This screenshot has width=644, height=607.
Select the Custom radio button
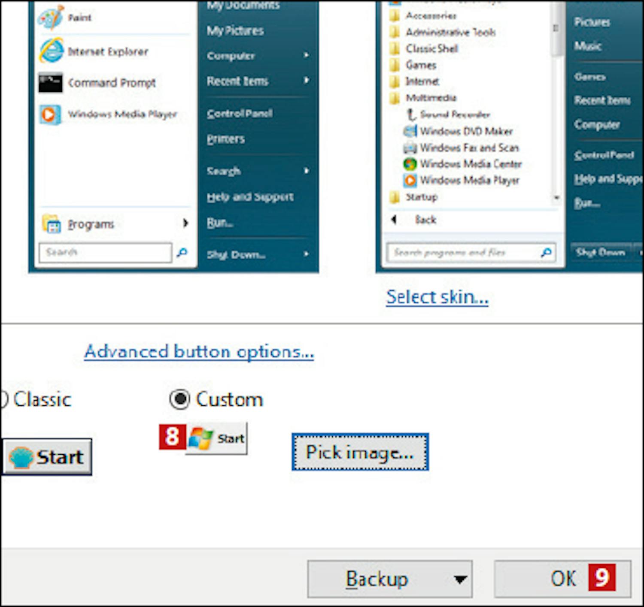click(x=179, y=399)
